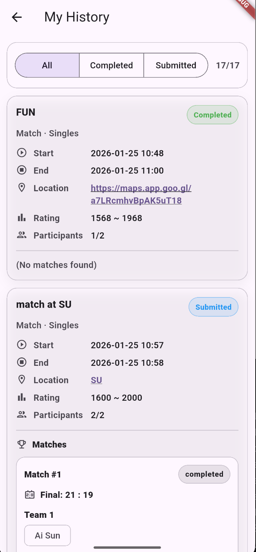Click the trophy icon beside Matches
This screenshot has width=256, height=552.
22,444
